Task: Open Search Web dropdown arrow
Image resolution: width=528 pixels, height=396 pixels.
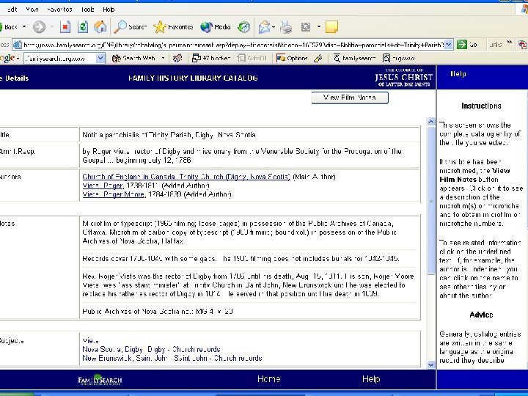Action: 163,58
